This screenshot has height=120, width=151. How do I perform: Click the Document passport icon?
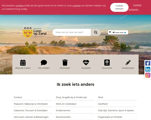[107, 62]
